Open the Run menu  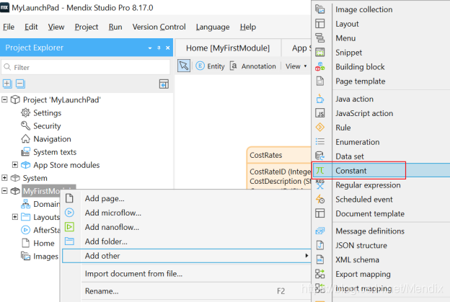coord(115,27)
